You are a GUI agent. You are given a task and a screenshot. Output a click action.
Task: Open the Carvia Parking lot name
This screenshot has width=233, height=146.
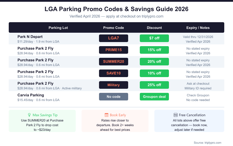pyautogui.click(x=31, y=95)
